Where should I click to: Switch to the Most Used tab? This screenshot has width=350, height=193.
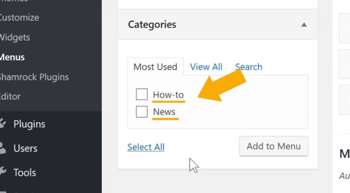pyautogui.click(x=155, y=67)
